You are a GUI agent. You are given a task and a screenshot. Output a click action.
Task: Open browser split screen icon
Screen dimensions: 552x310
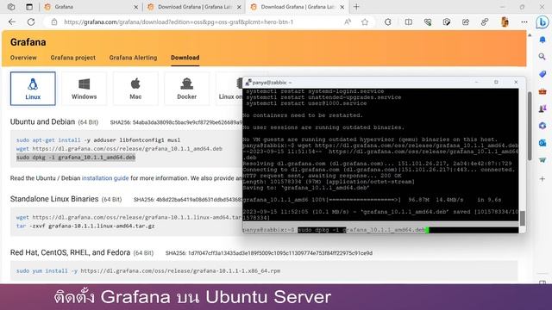pos(408,22)
